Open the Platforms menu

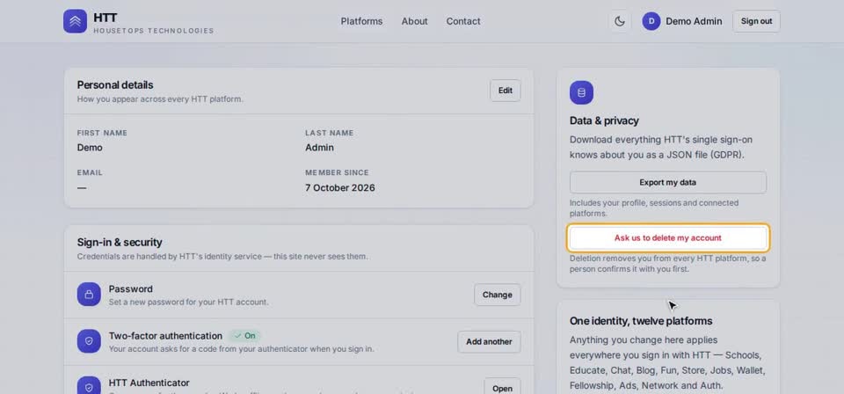pyautogui.click(x=361, y=21)
